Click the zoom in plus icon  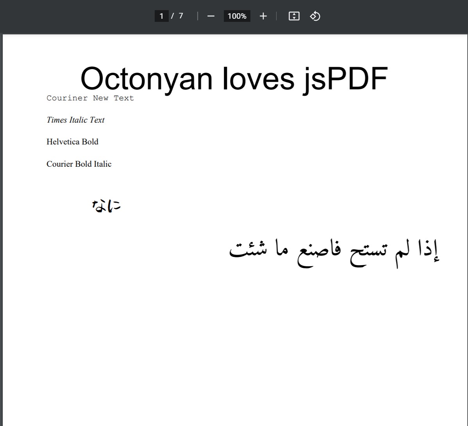[263, 16]
